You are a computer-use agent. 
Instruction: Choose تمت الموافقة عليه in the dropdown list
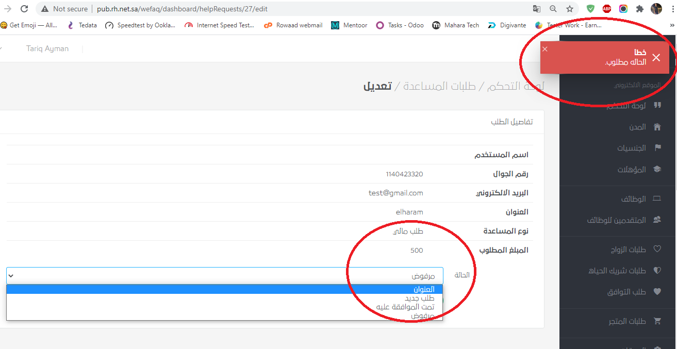[x=405, y=307]
